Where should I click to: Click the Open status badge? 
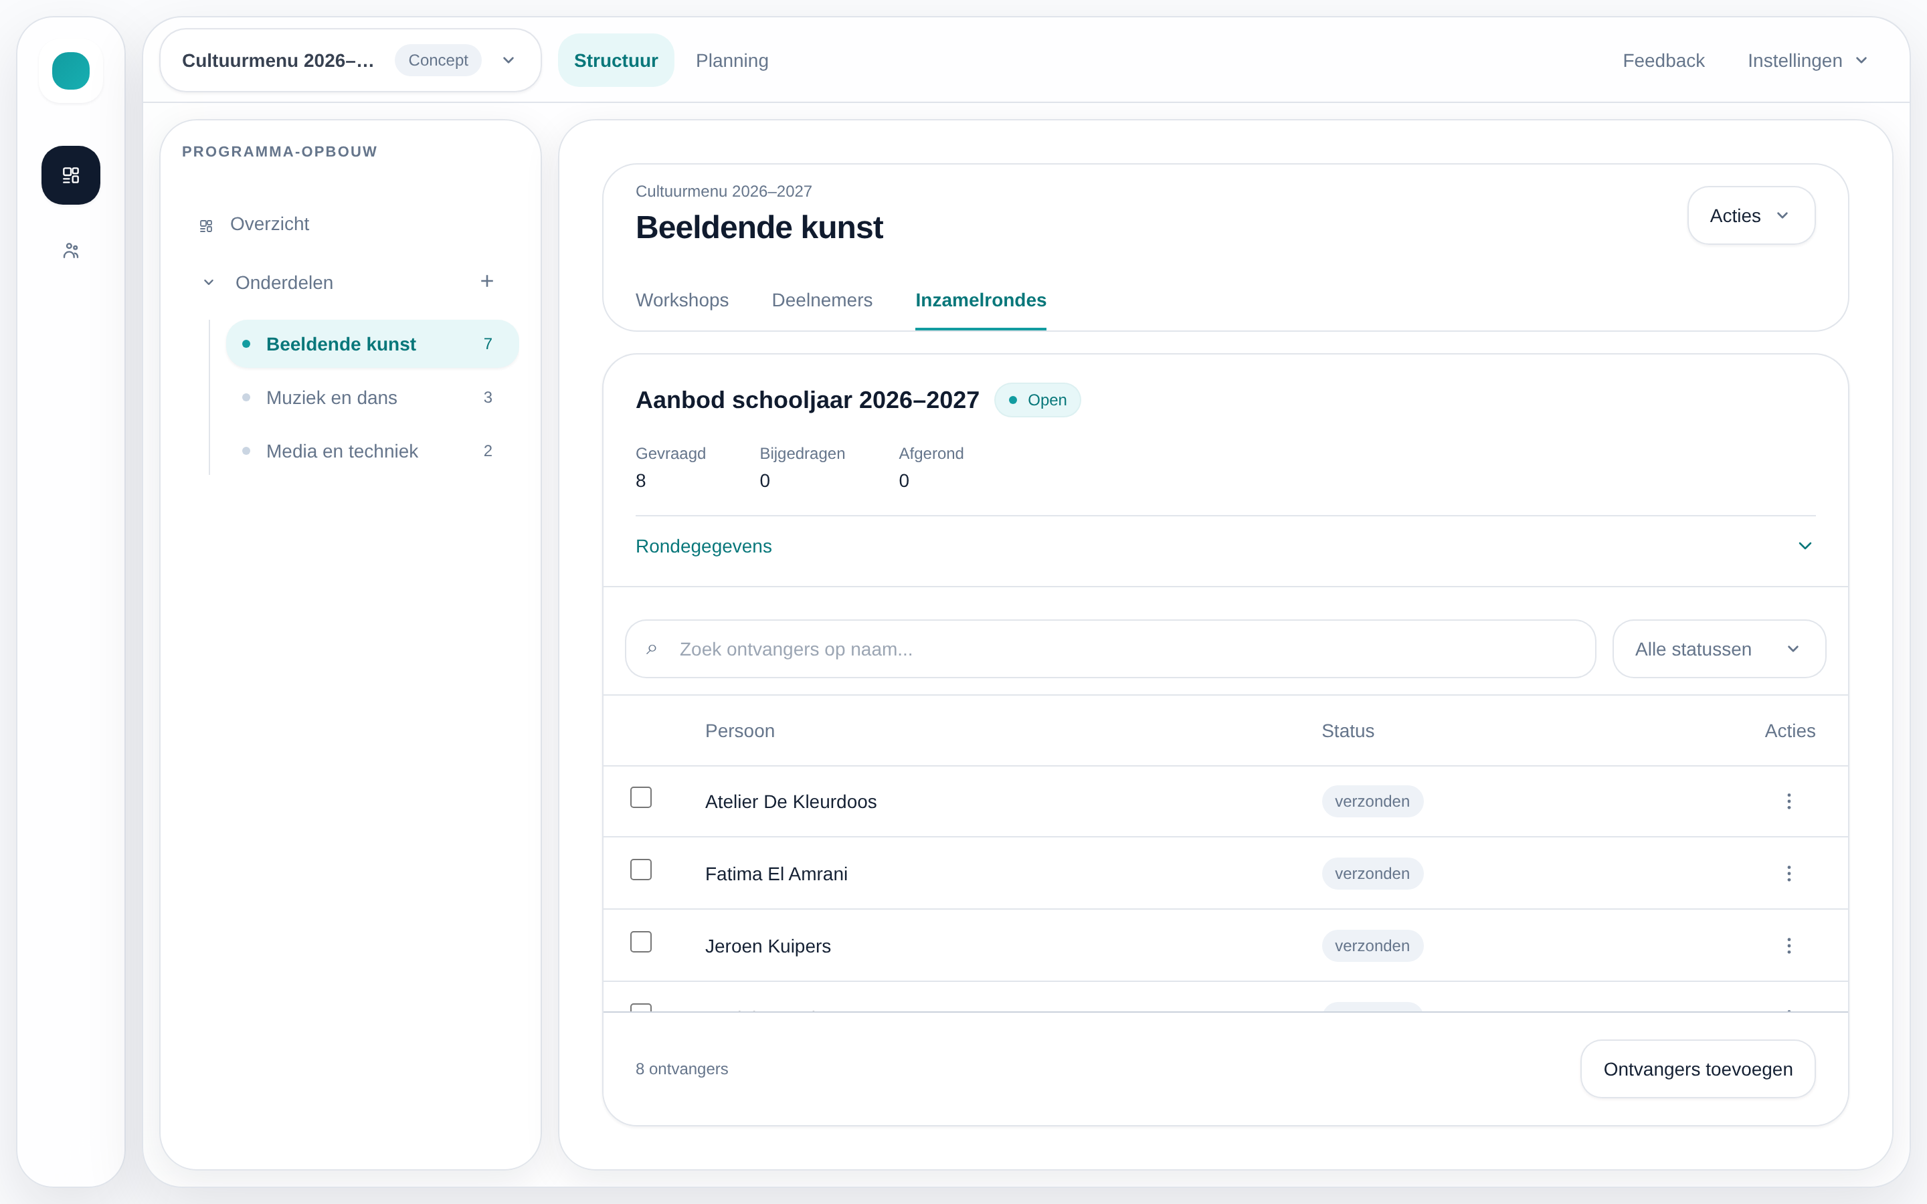coord(1038,400)
